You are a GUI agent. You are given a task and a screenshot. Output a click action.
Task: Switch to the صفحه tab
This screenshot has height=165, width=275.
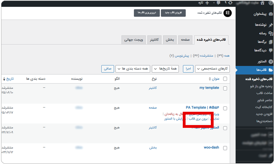coord(185,40)
